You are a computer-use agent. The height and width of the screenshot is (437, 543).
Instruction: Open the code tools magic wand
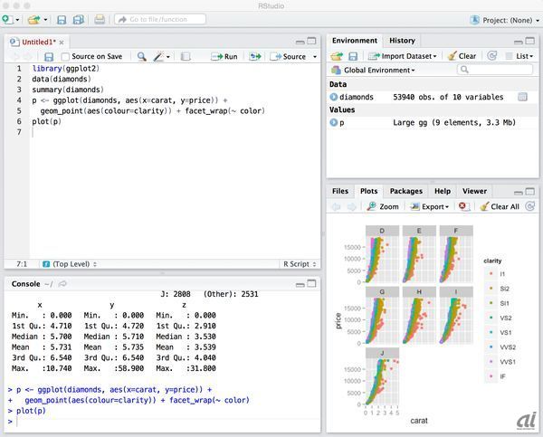[x=159, y=56]
